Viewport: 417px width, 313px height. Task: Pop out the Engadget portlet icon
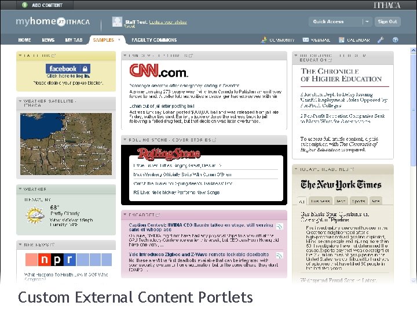tap(158, 215)
